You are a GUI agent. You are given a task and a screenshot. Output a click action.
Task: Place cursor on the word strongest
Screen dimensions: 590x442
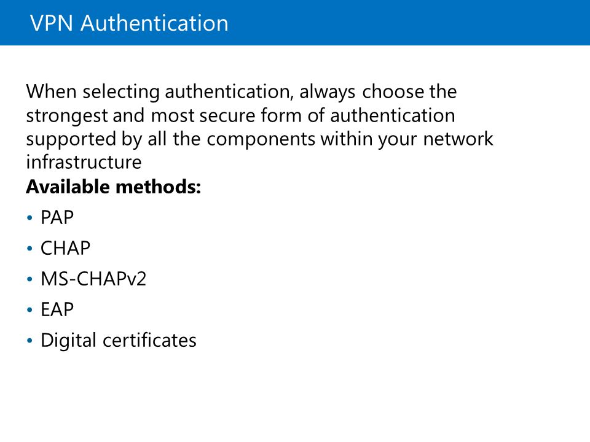click(67, 116)
